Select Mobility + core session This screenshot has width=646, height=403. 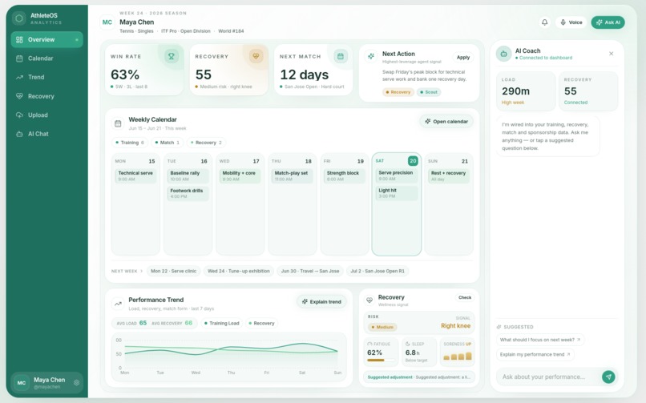[240, 175]
